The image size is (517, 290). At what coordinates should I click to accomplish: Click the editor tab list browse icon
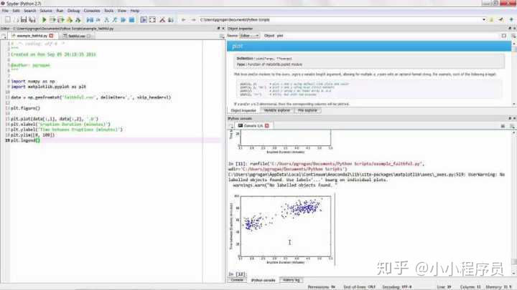click(4, 36)
